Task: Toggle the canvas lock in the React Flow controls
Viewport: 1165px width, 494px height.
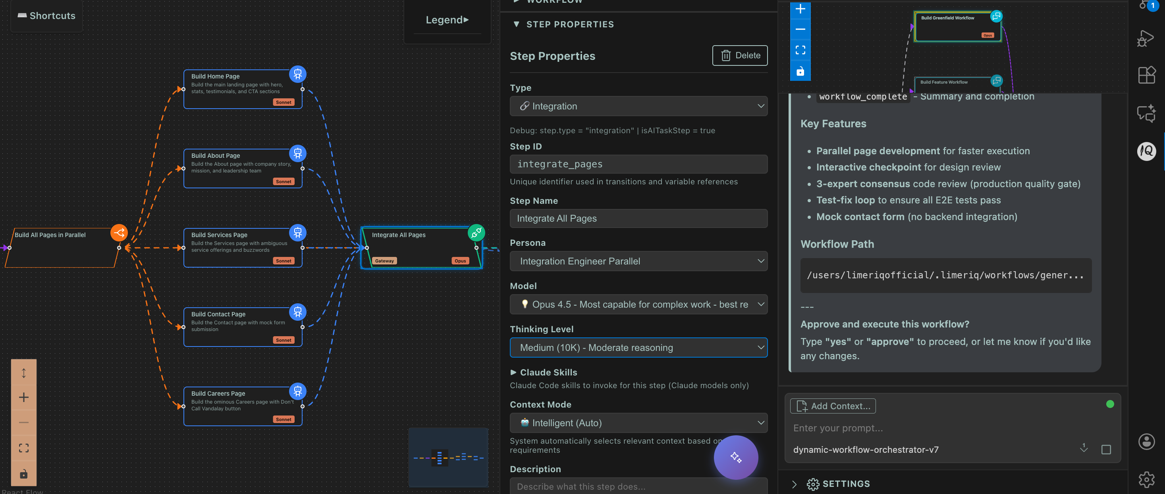Action: tap(23, 474)
